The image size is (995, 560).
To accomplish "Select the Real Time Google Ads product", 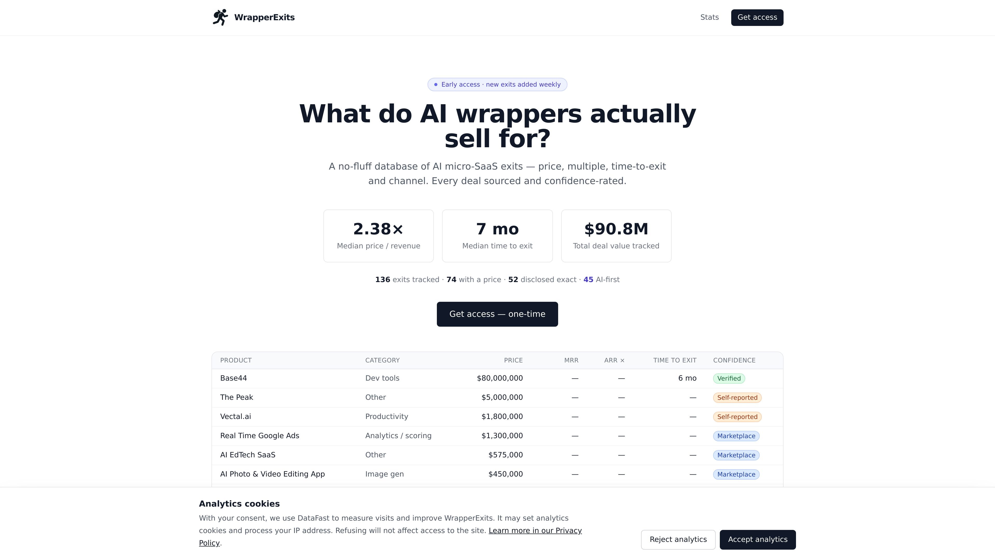I will pos(260,436).
